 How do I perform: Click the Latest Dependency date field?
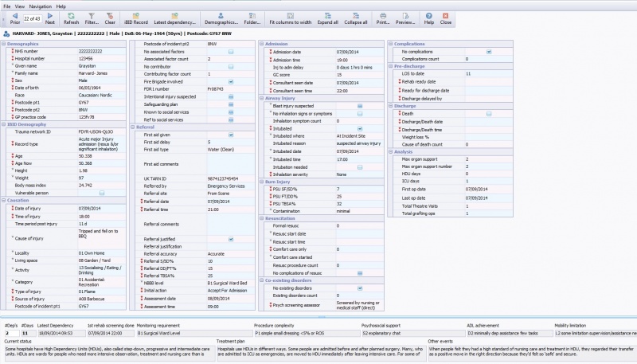[x=61, y=333]
